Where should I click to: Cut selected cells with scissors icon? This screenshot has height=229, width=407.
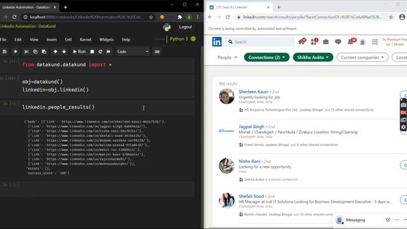(26, 52)
